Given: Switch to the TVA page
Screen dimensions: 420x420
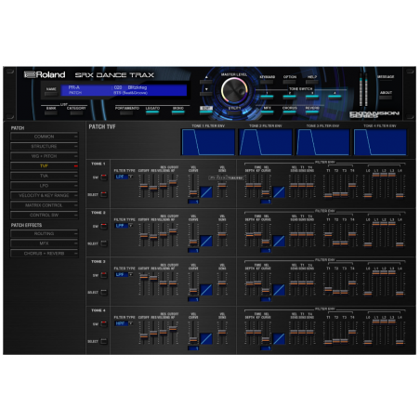Looking at the screenshot, I should tap(44, 176).
